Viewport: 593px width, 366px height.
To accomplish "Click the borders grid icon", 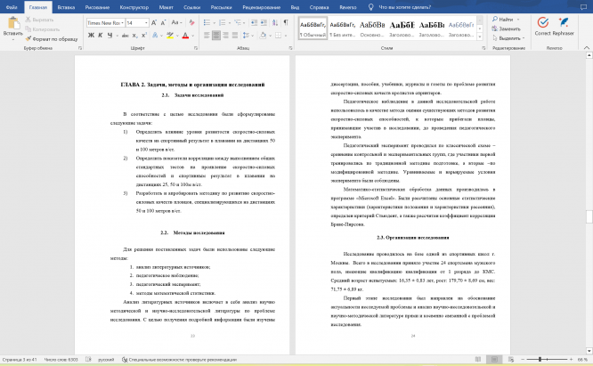I will [279, 36].
